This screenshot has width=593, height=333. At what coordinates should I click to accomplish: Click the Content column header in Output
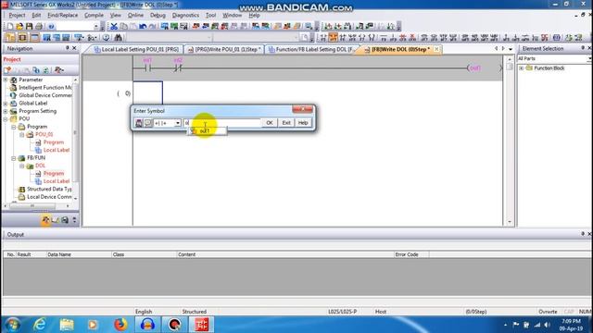click(x=285, y=254)
